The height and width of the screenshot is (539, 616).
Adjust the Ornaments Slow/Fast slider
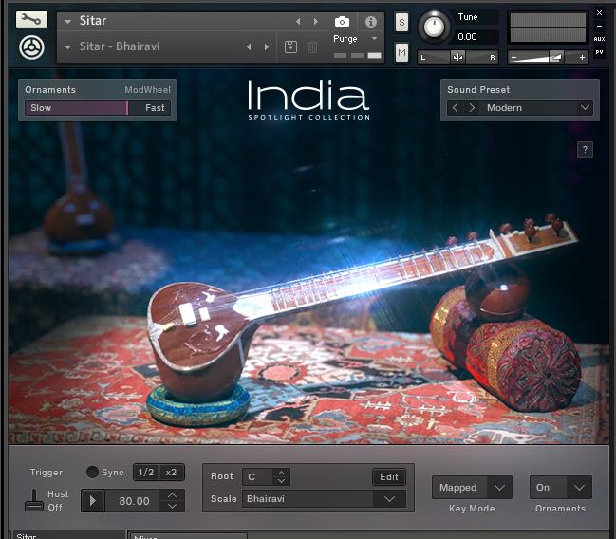98,107
